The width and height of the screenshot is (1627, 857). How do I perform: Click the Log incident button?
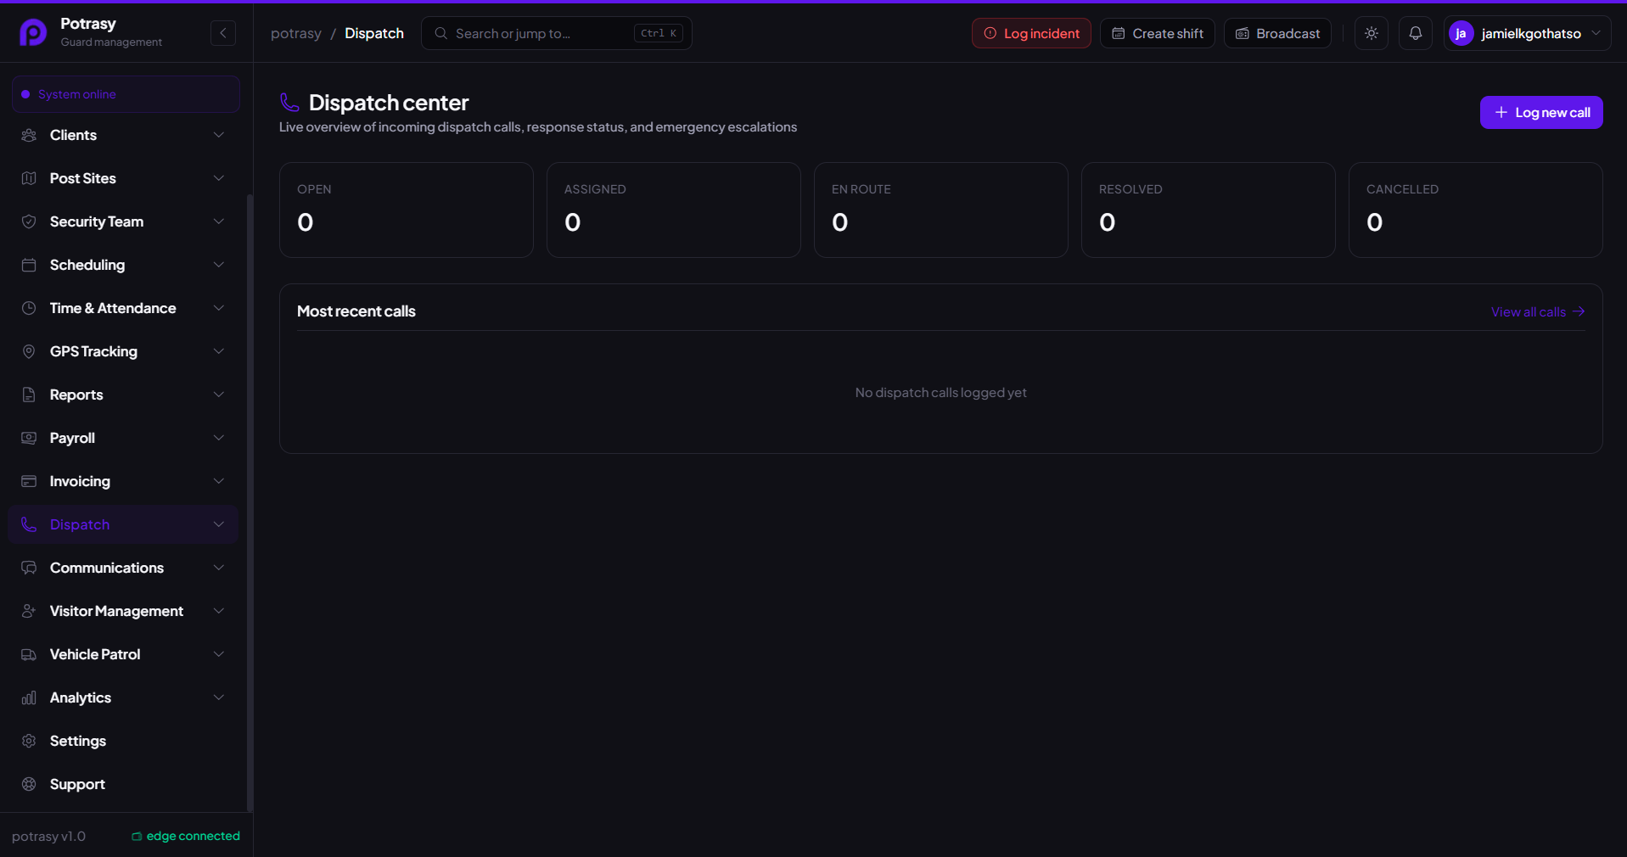click(1031, 33)
